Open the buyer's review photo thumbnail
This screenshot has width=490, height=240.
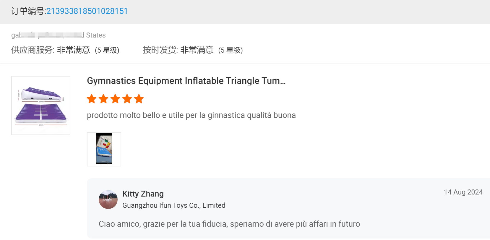point(104,149)
